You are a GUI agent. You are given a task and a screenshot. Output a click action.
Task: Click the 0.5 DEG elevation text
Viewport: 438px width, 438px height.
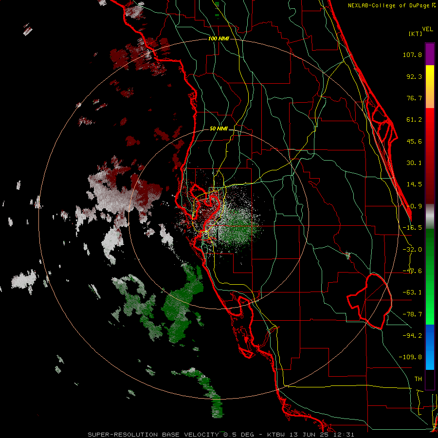[x=238, y=435]
